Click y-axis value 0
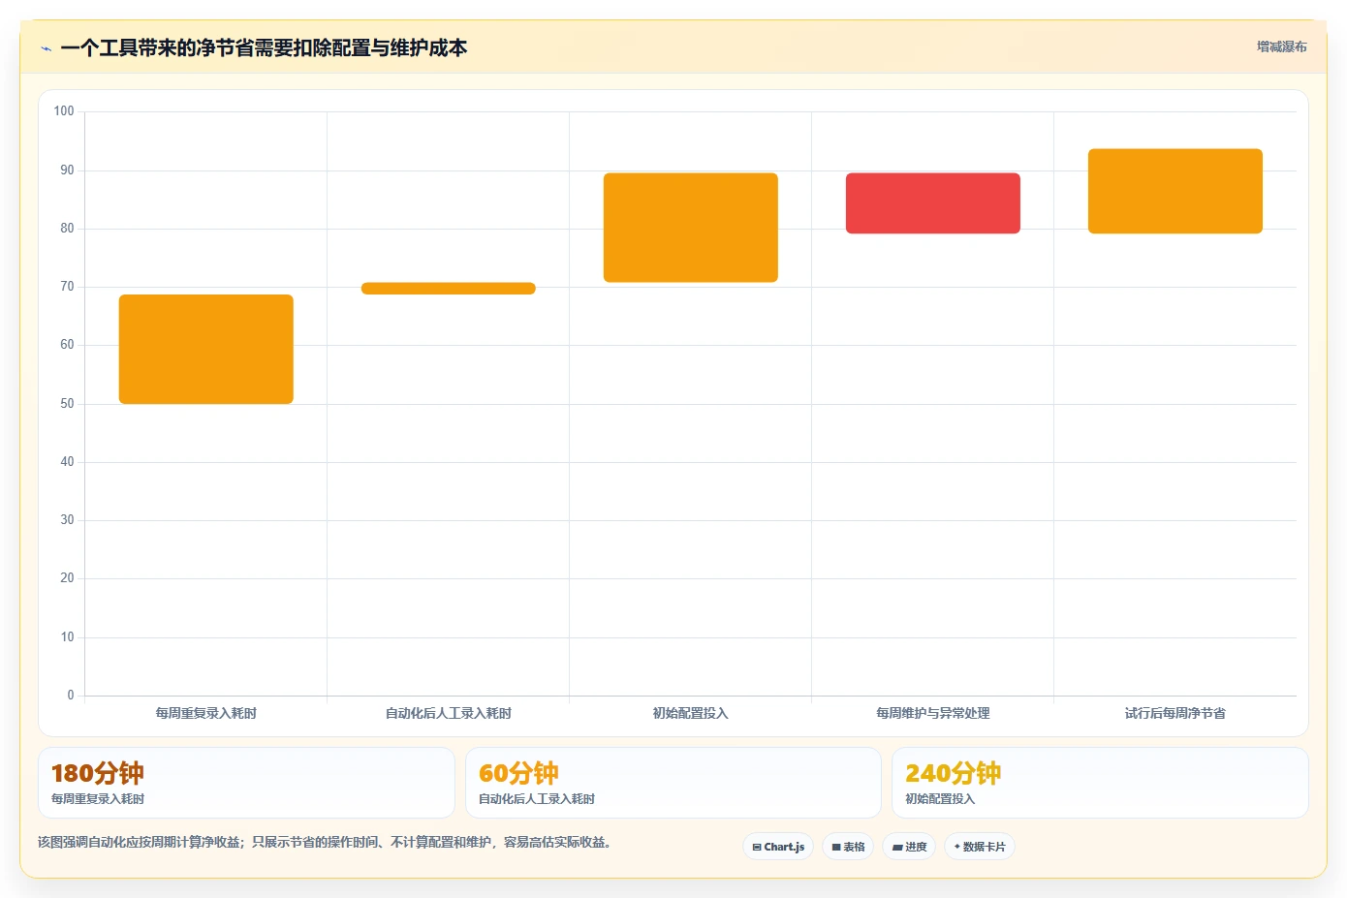Screen dimensions: 1347x898 (x=70, y=696)
